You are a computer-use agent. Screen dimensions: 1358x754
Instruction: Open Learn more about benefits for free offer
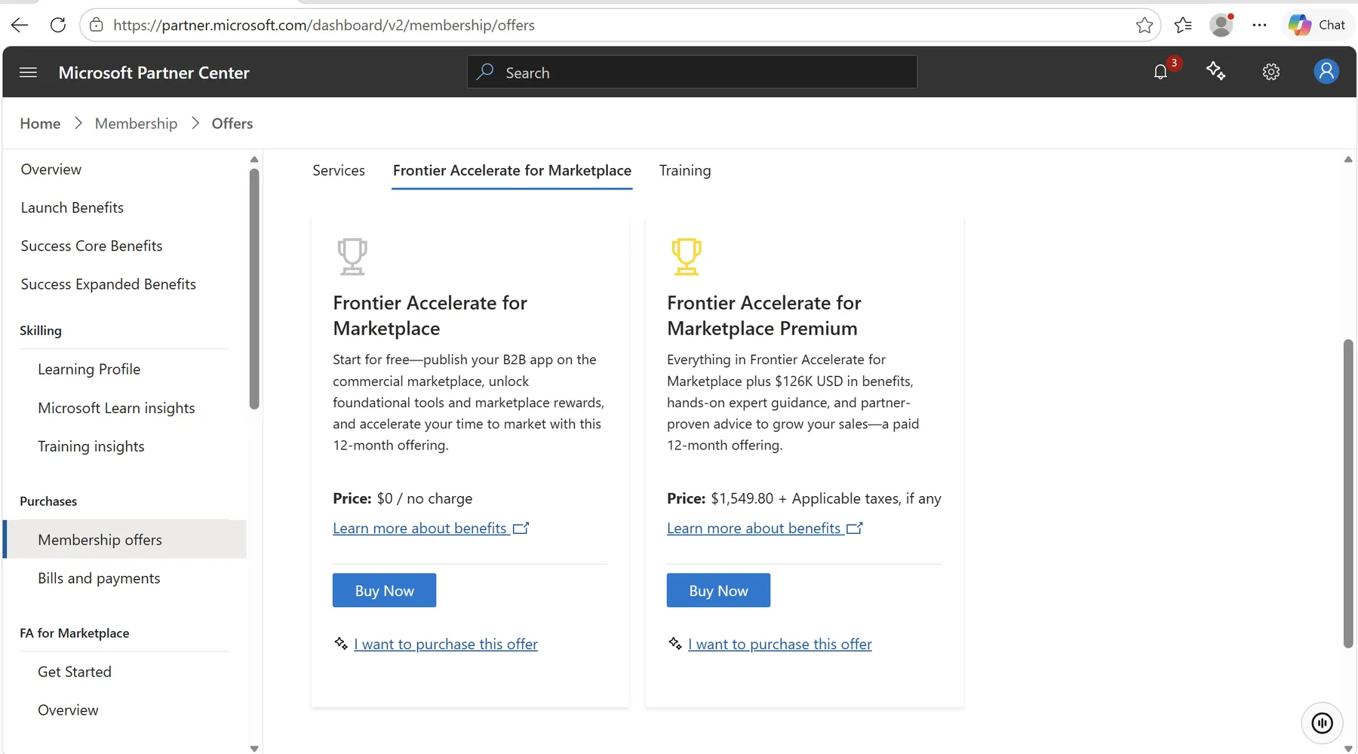(431, 529)
